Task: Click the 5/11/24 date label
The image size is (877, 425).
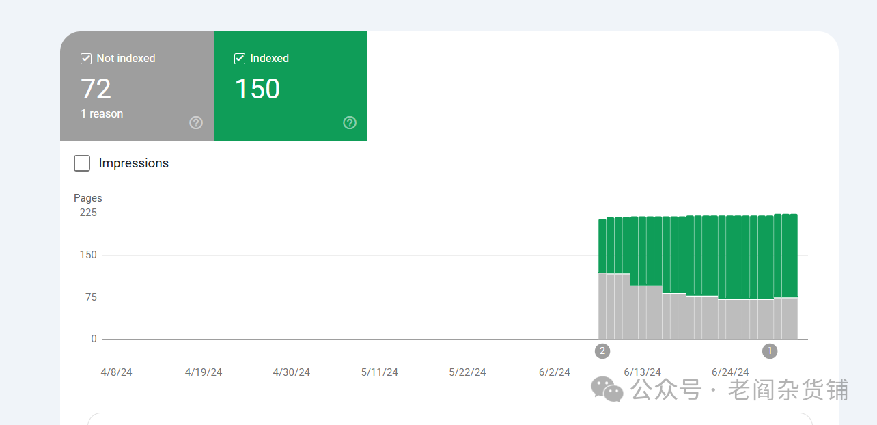Action: tap(380, 372)
